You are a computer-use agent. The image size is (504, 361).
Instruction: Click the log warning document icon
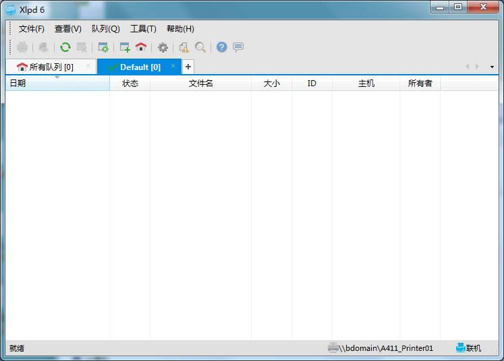point(184,47)
